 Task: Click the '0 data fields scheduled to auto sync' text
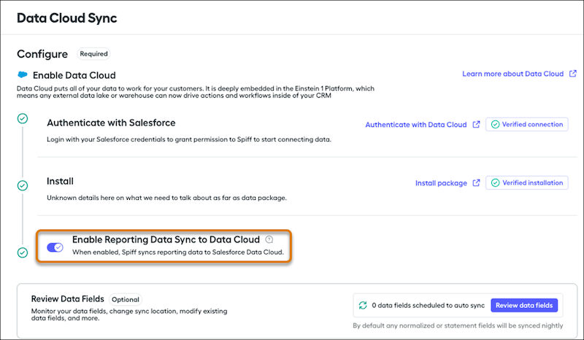pyautogui.click(x=429, y=306)
